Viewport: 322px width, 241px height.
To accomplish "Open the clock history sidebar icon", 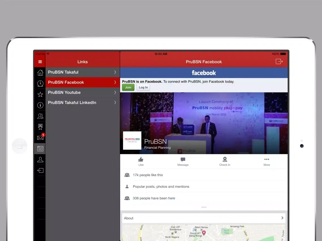I will 40,83.
